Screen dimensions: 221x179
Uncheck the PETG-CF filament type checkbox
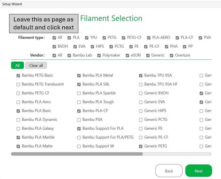point(124,38)
